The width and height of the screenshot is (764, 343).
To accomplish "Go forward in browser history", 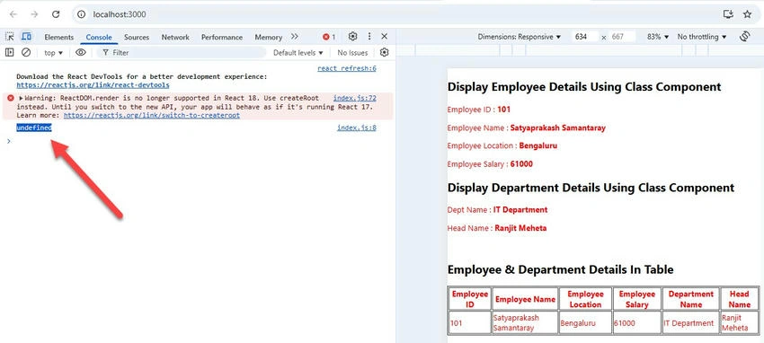I will point(34,14).
